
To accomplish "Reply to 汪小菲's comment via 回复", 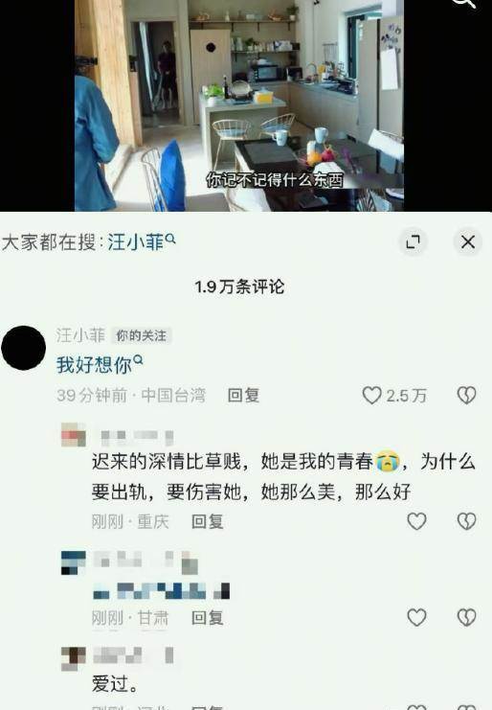I will 243,396.
